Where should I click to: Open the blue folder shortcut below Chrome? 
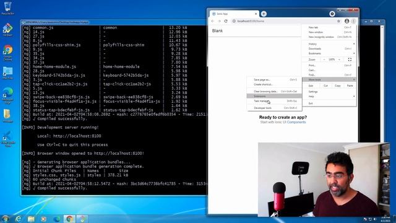click(x=7, y=73)
